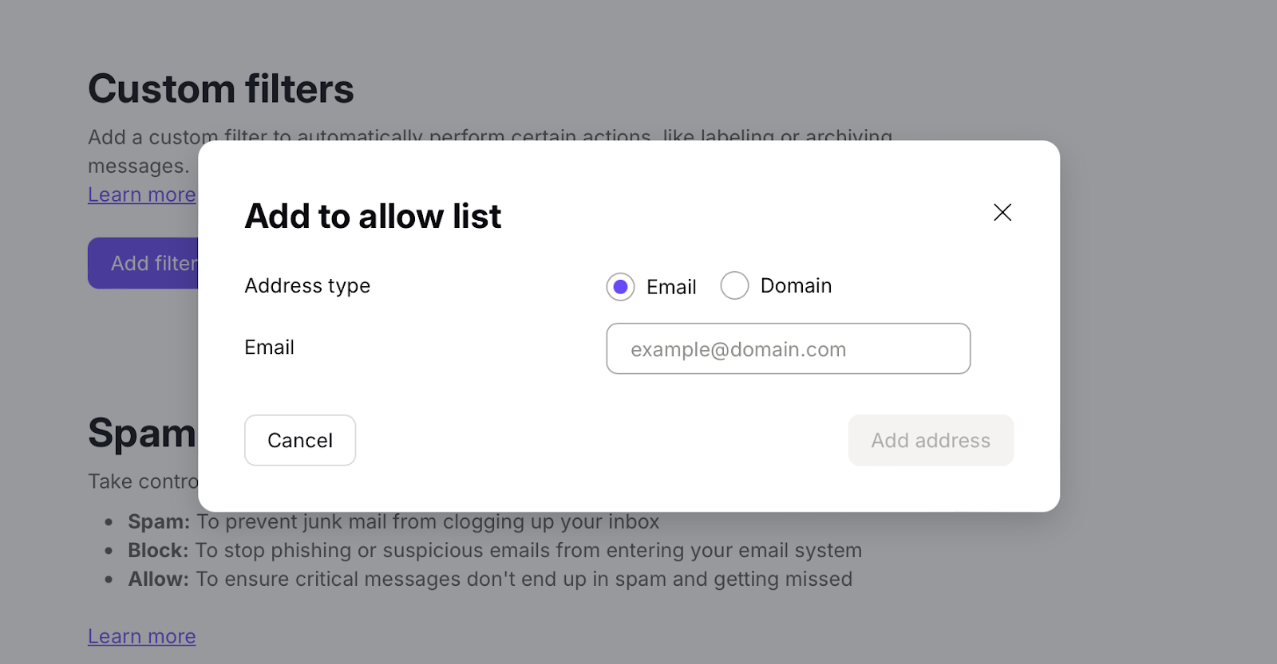Viewport: 1277px width, 664px height.
Task: Click the bold Block: bullet item
Action: 158,551
